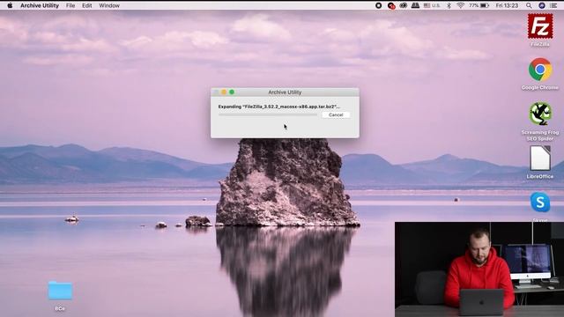Viewport: 564px width, 317px height.
Task: Open the Bluetooth status menu
Action: pyautogui.click(x=449, y=5)
